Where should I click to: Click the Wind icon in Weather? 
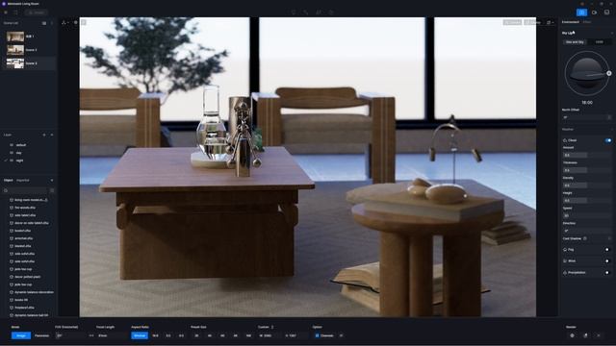click(x=565, y=260)
